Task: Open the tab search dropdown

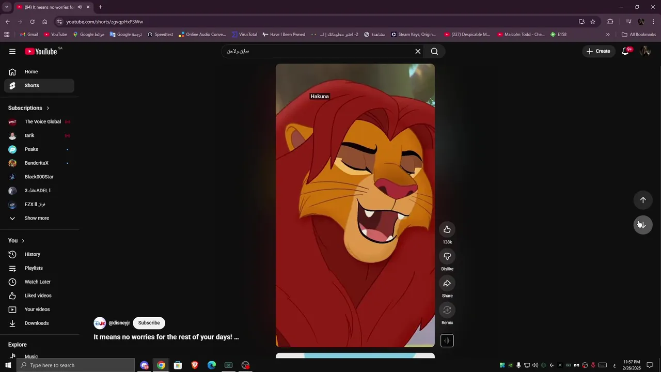Action: (7, 7)
